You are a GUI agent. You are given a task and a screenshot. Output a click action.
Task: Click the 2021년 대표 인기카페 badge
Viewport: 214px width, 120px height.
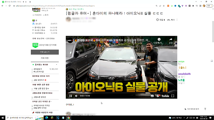pos(44,45)
